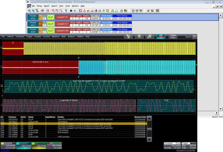Click the Undo button on the oscilloscope
The image size is (223, 152).
point(194,37)
